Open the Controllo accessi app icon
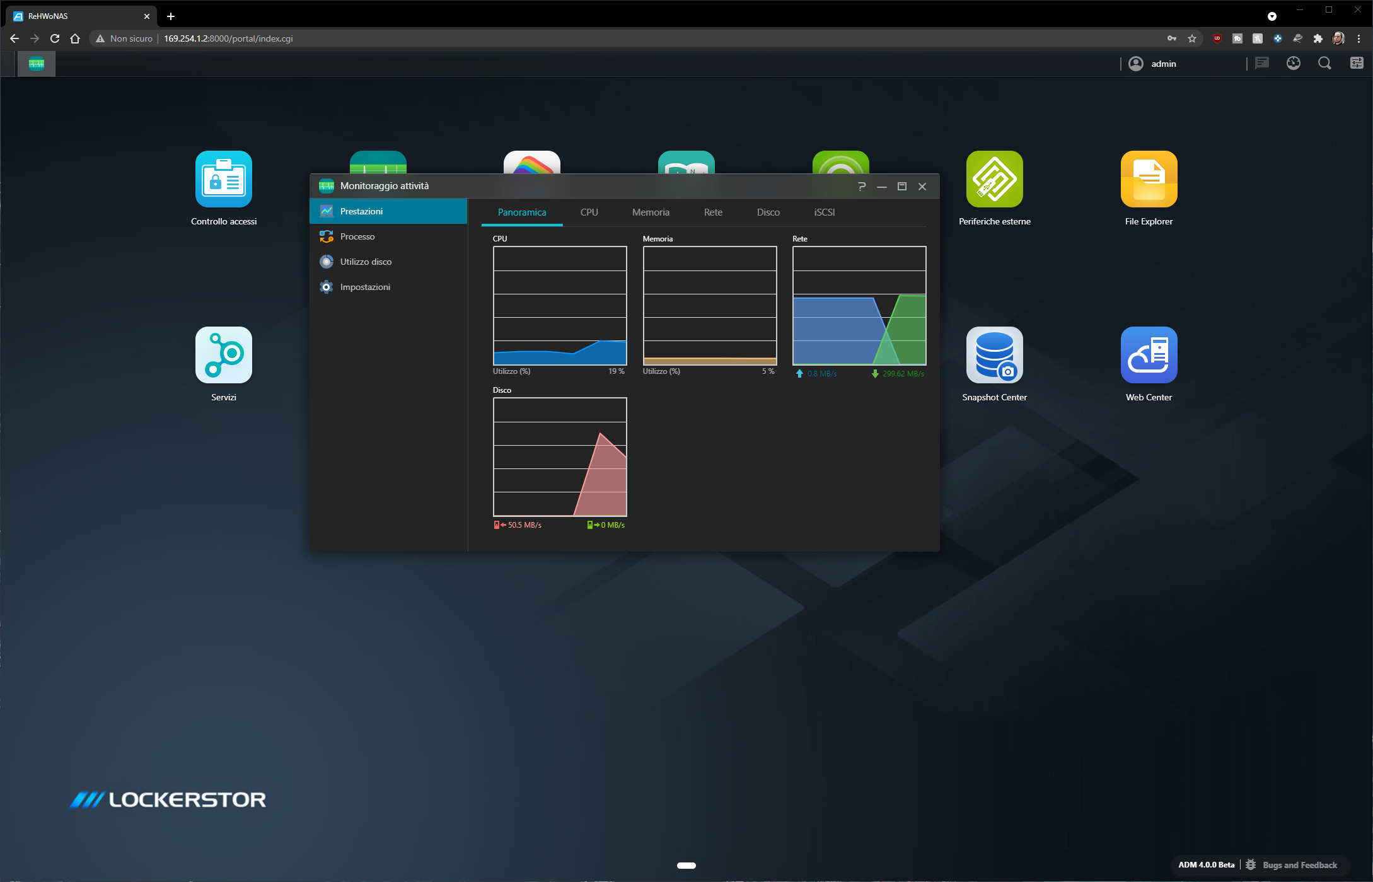The width and height of the screenshot is (1373, 882). 224,180
